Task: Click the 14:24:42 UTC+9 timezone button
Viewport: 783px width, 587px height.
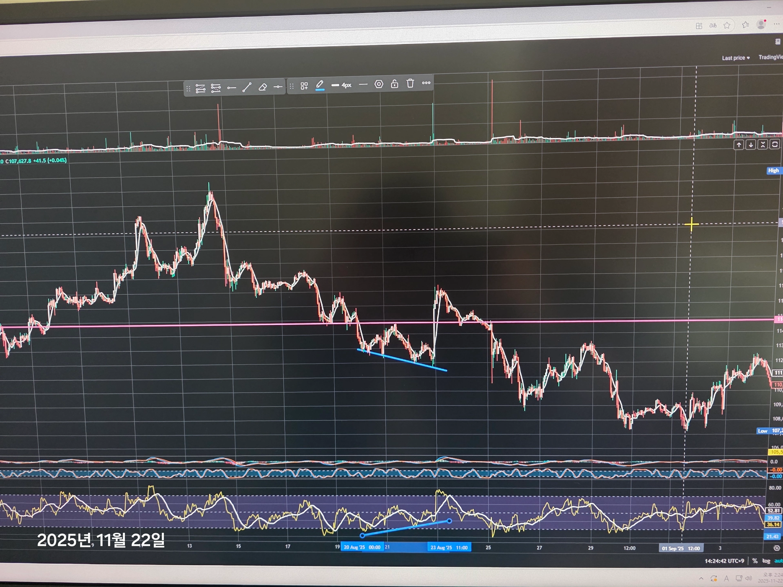Action: [724, 561]
